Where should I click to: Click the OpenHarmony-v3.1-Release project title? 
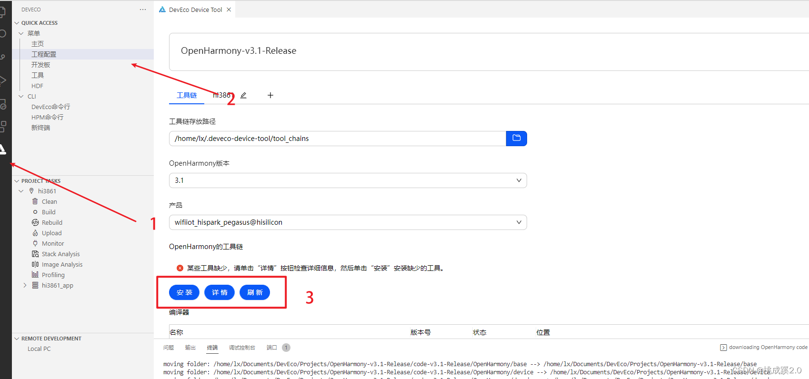tap(239, 51)
